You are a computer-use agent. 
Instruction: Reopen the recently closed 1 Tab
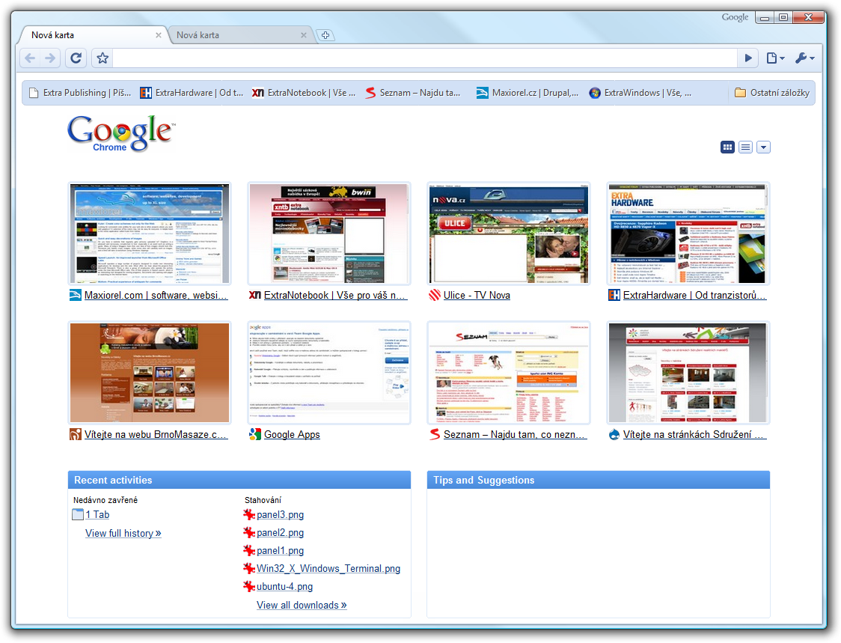97,515
